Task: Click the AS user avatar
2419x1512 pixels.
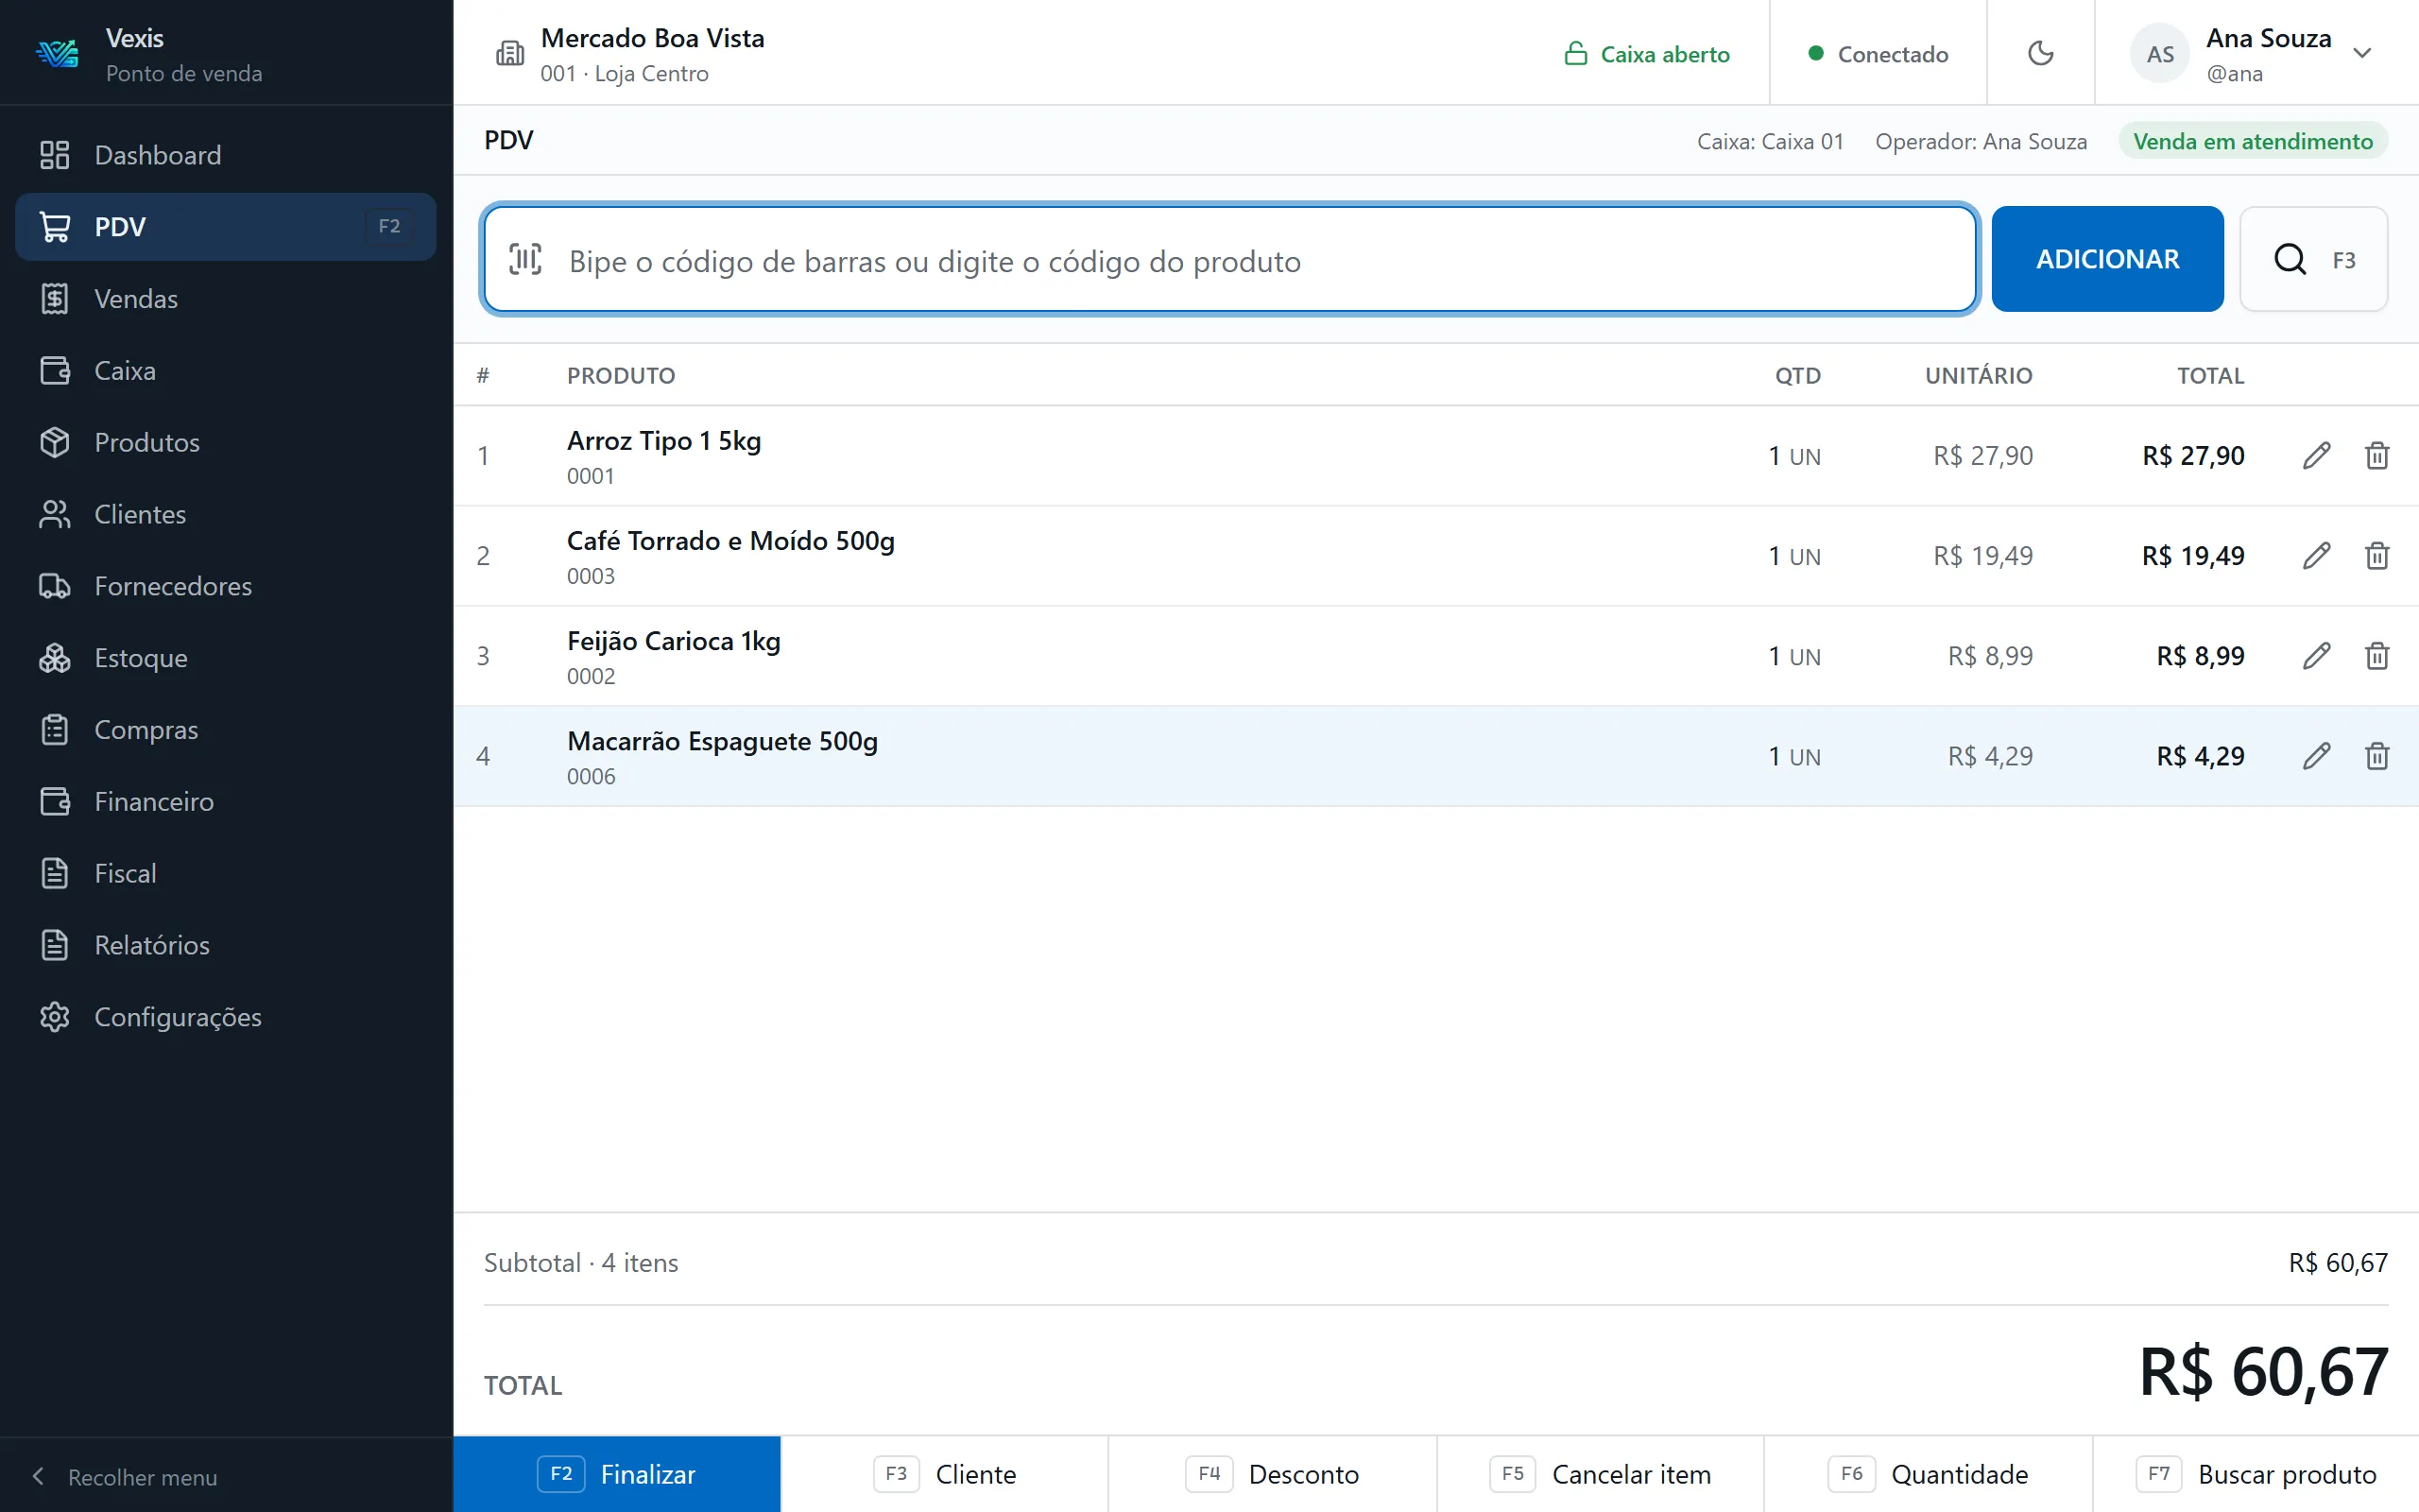Action: [x=2159, y=54]
